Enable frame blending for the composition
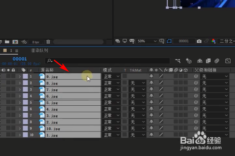 click(208, 61)
